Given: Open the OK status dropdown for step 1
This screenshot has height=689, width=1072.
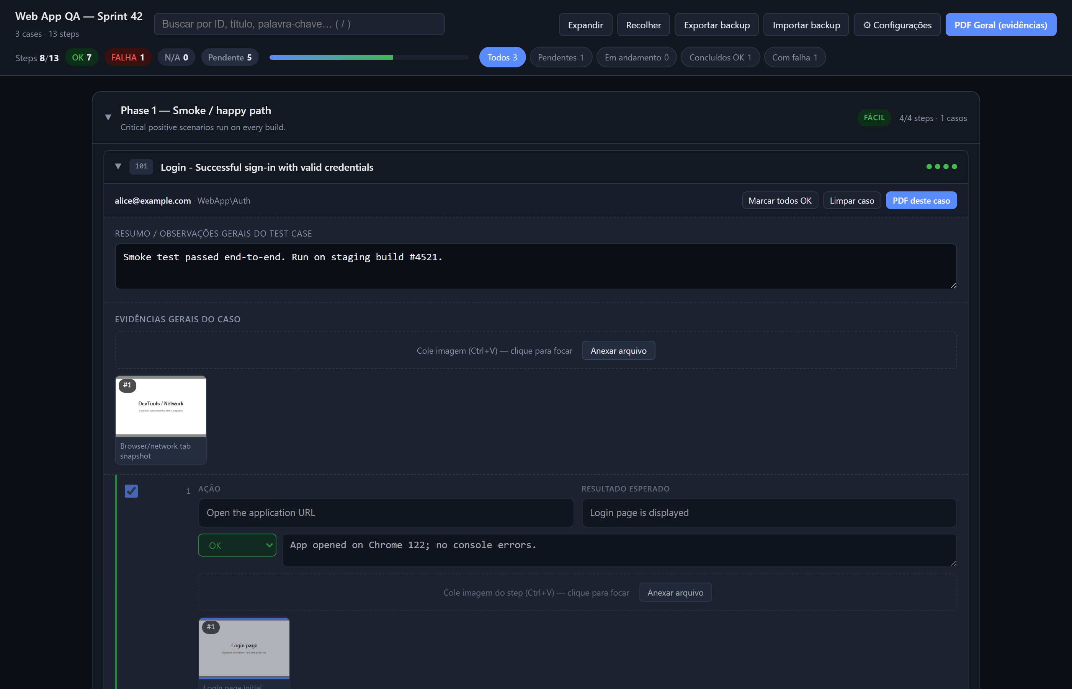Looking at the screenshot, I should (237, 545).
